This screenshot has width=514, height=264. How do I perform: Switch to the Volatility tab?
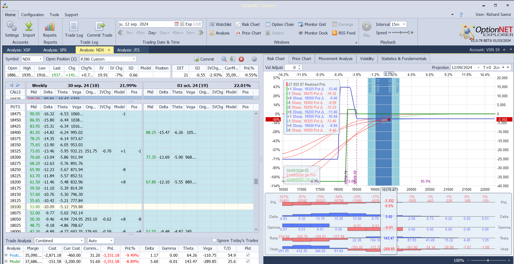click(367, 58)
